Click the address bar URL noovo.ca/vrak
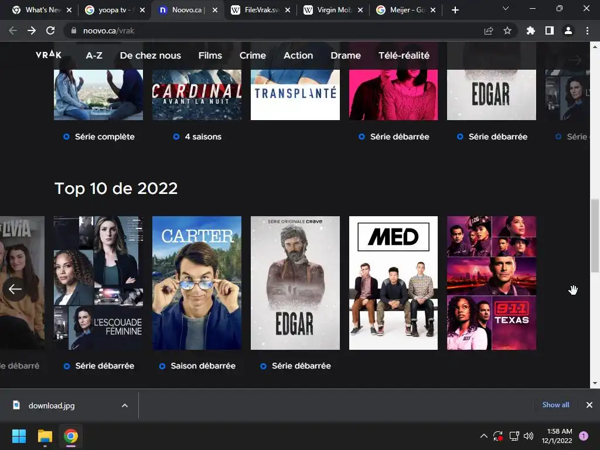This screenshot has width=600, height=450. [108, 30]
